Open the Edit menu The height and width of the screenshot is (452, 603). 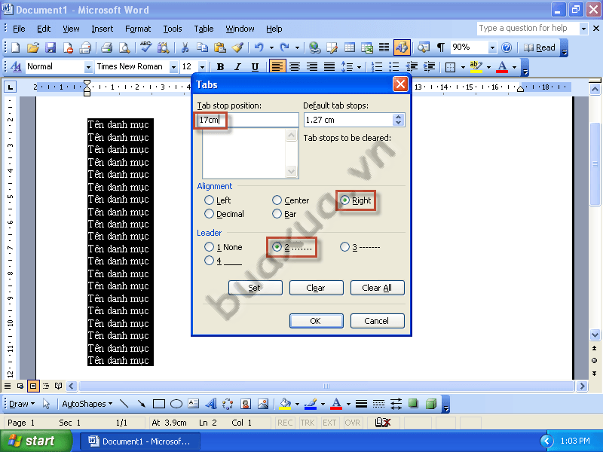click(44, 29)
